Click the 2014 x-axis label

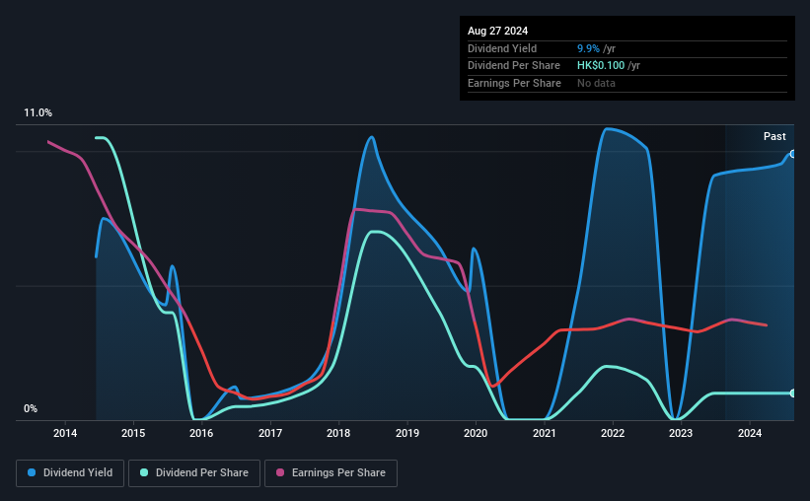[x=65, y=433]
